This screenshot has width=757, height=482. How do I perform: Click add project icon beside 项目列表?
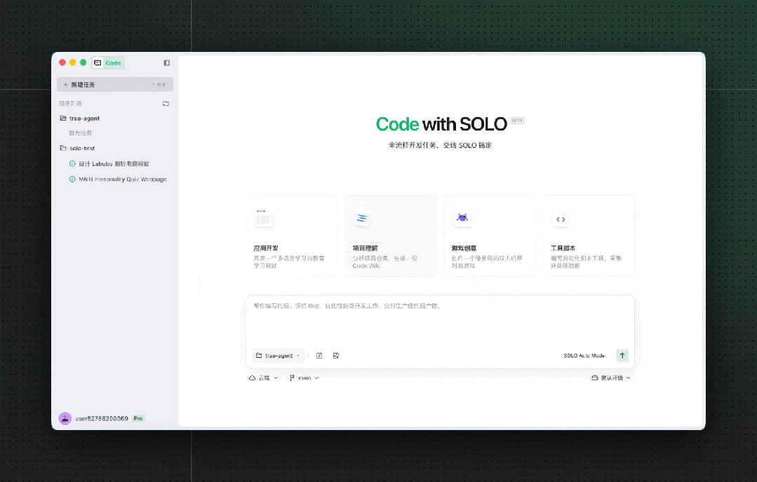pyautogui.click(x=166, y=103)
